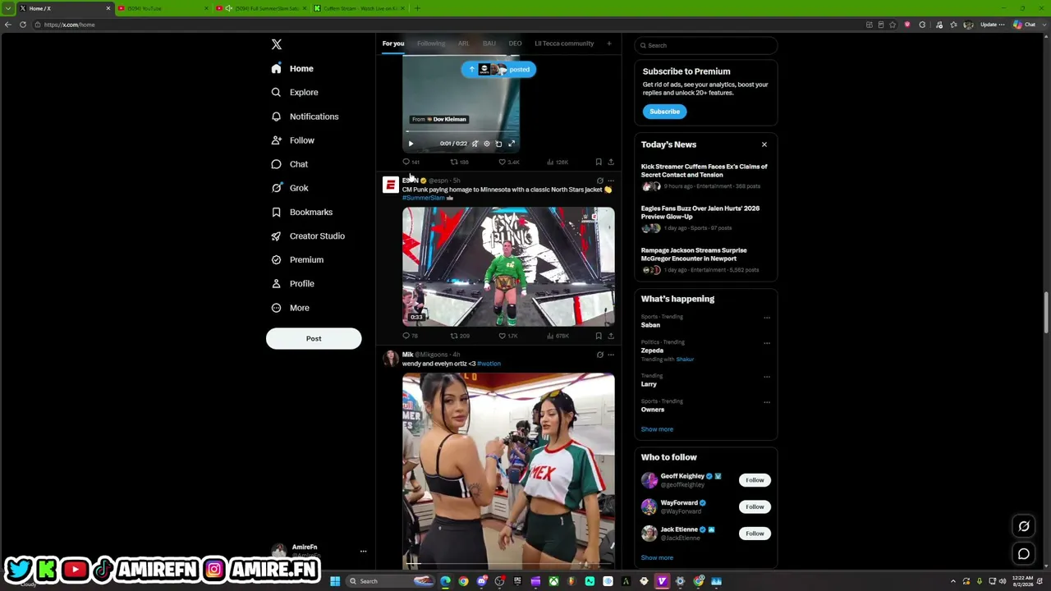Open Bookmarks in the sidebar

point(301,212)
